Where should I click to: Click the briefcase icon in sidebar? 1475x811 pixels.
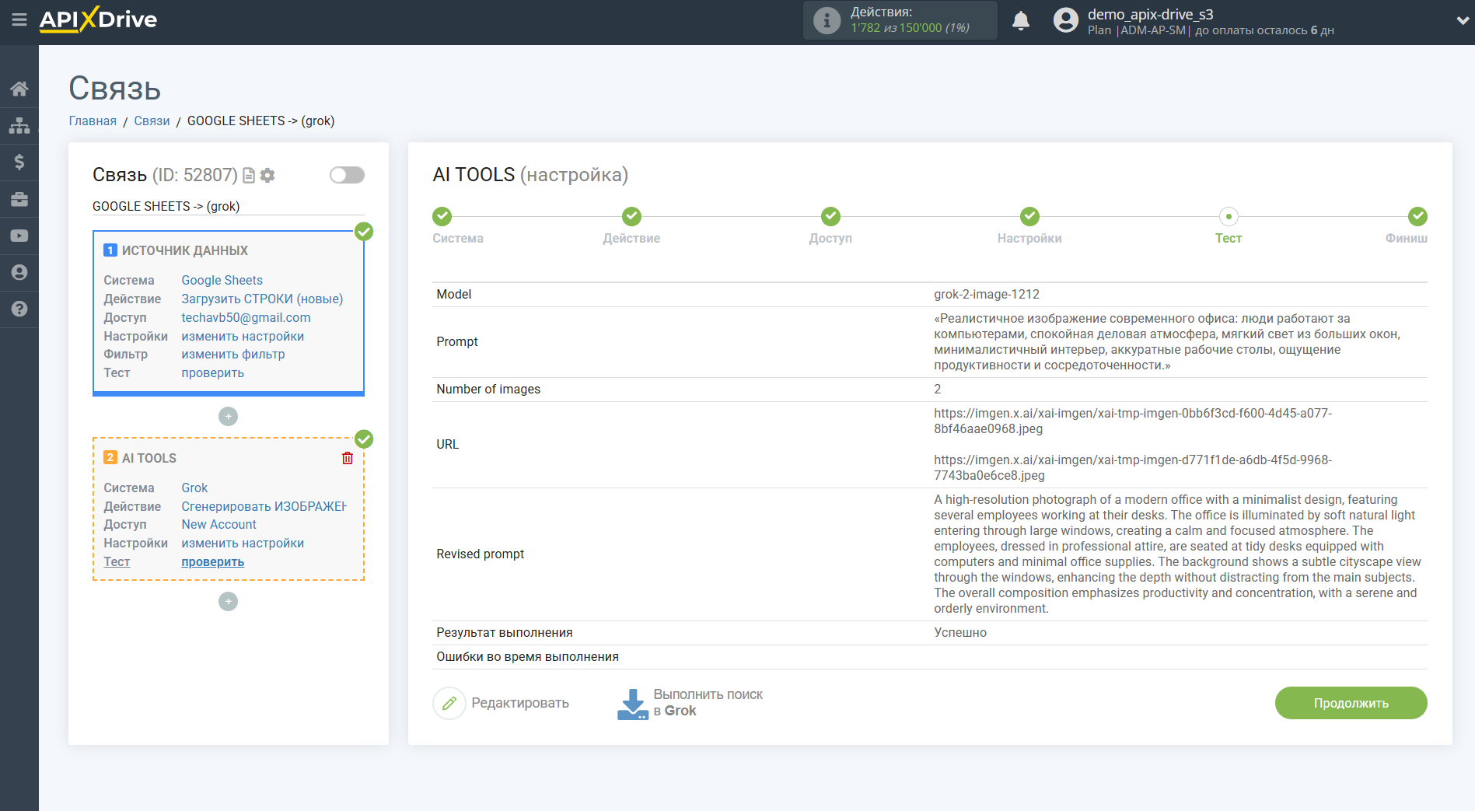pyautogui.click(x=19, y=199)
